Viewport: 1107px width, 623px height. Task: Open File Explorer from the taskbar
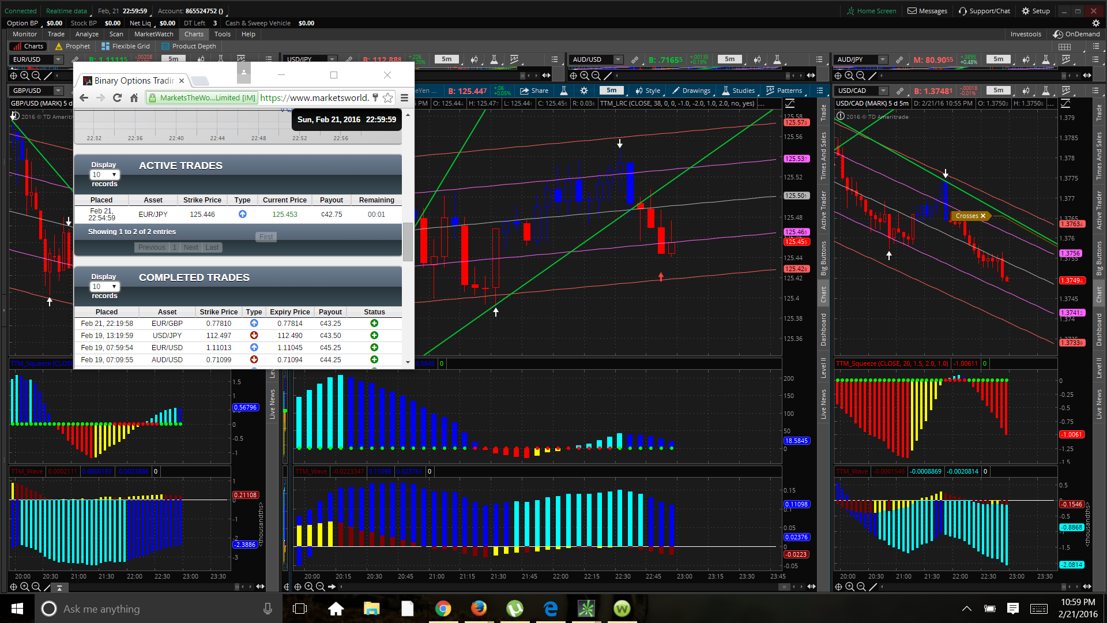(x=371, y=609)
